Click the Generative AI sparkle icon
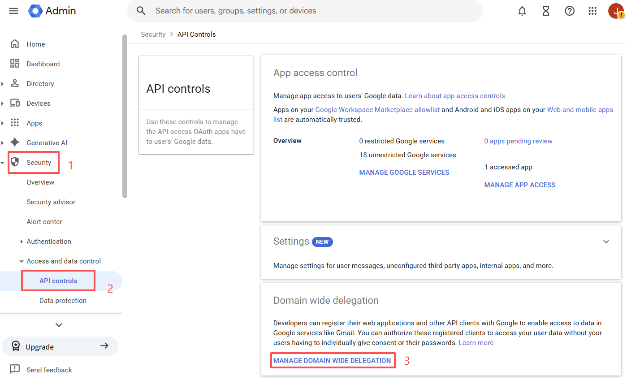 click(15, 142)
